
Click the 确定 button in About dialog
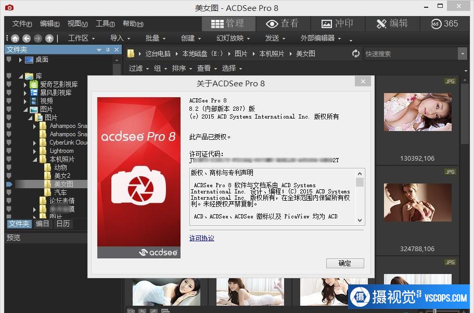(x=344, y=263)
